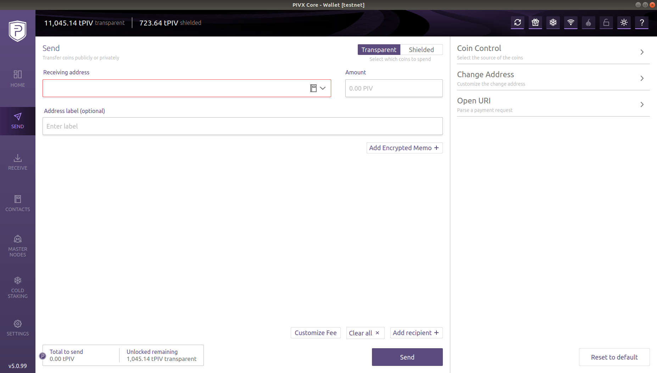This screenshot has height=373, width=657.
Task: Click the wallet lock padlock icon
Action: [606, 23]
